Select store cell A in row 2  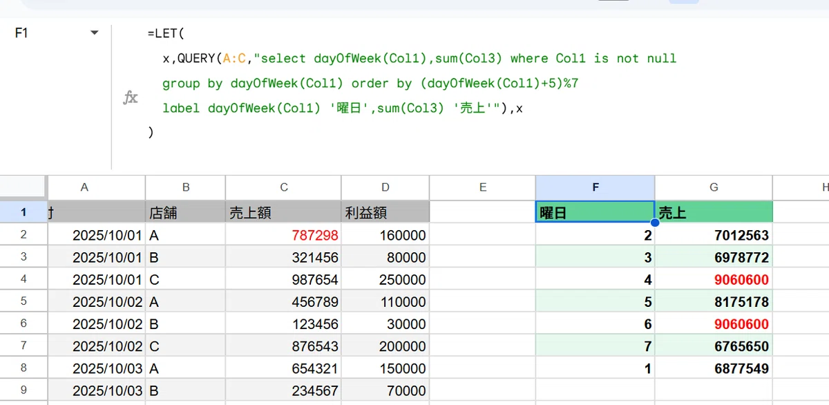coord(186,235)
